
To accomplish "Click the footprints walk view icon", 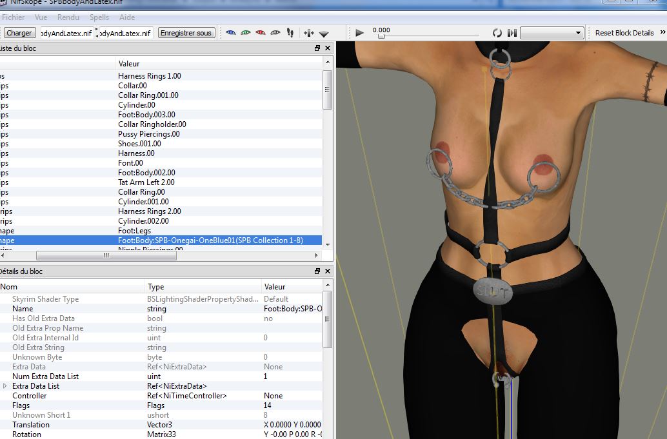I will (x=290, y=33).
